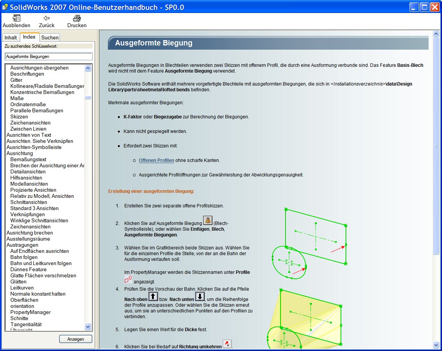The height and width of the screenshot is (351, 442).
Task: Select index entry 'PropertyManager'
Action: [31, 312]
